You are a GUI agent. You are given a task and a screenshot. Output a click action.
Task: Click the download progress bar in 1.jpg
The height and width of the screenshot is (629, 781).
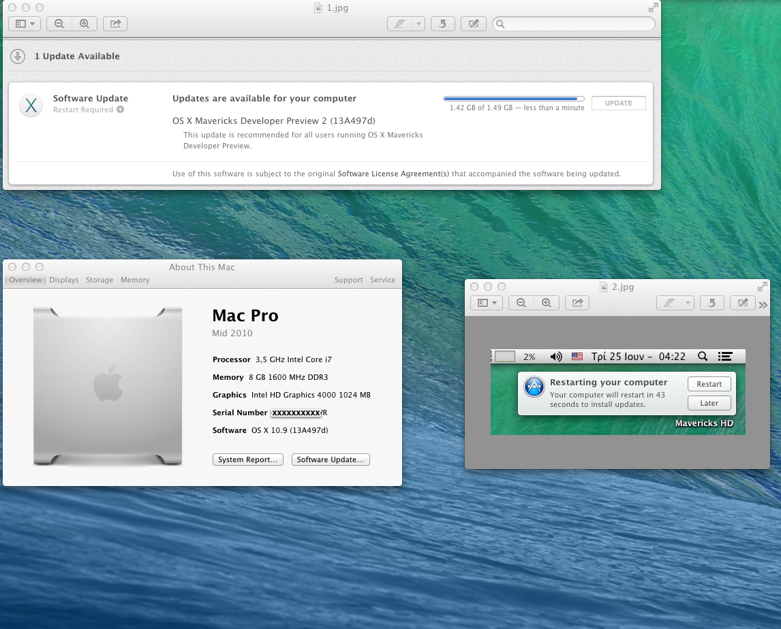coord(514,99)
